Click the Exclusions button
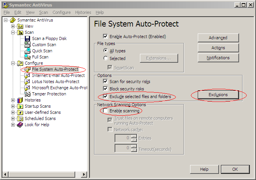This screenshot has width=256, height=180. 218,95
